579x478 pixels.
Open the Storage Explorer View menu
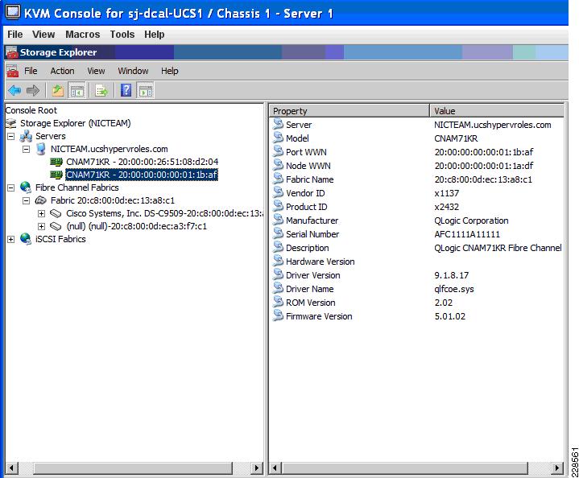coord(96,71)
